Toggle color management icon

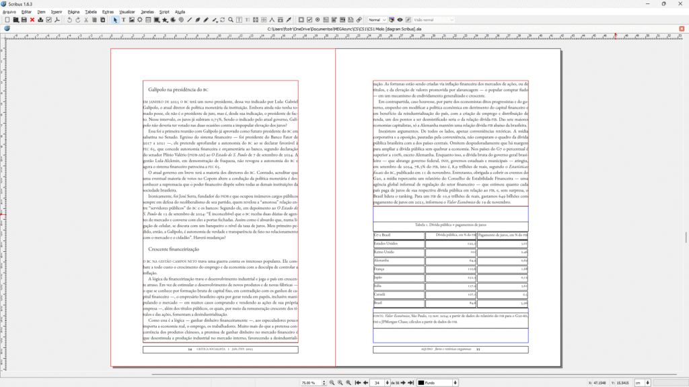[392, 19]
